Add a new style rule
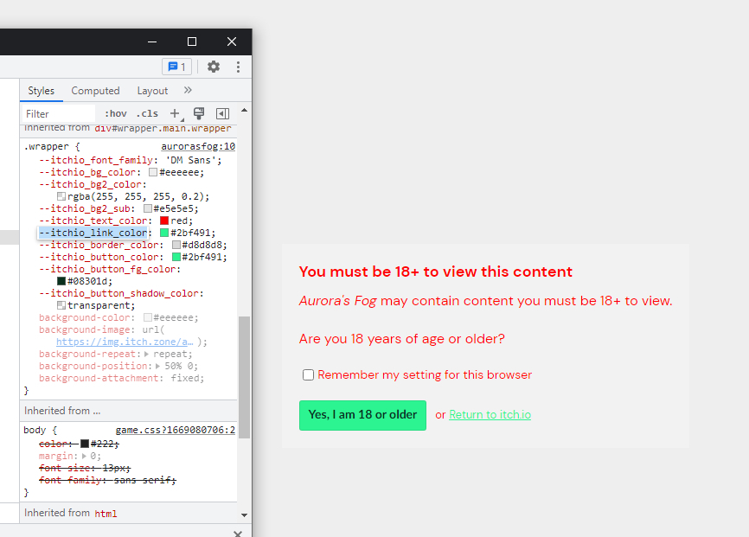The image size is (749, 537). click(x=175, y=113)
